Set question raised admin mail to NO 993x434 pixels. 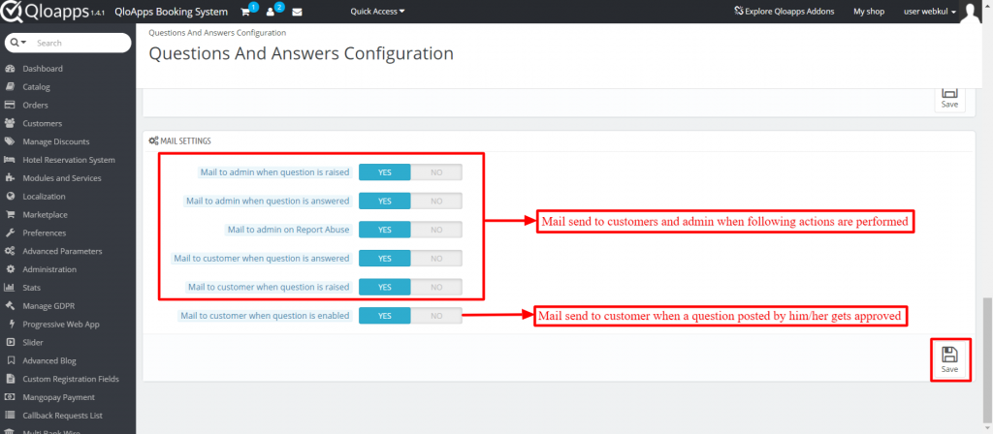[436, 172]
